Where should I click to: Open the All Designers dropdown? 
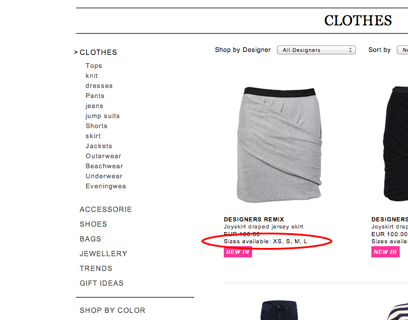point(316,50)
